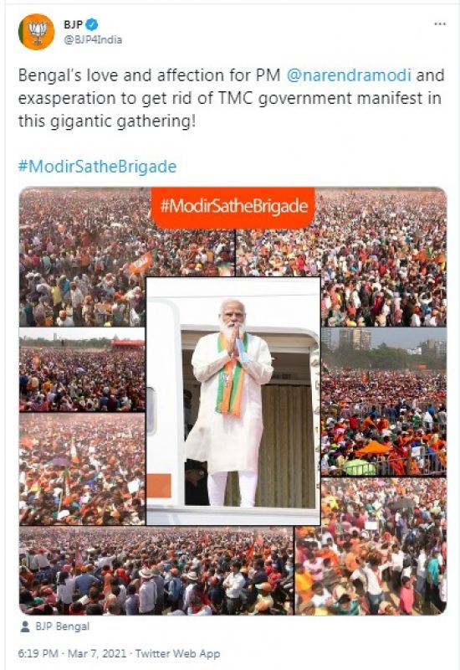Screen dimensions: 460x670
Task: Click the BJP display name
Action: (73, 24)
